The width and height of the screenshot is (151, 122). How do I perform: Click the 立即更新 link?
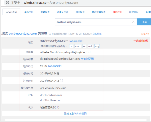tap(97, 34)
